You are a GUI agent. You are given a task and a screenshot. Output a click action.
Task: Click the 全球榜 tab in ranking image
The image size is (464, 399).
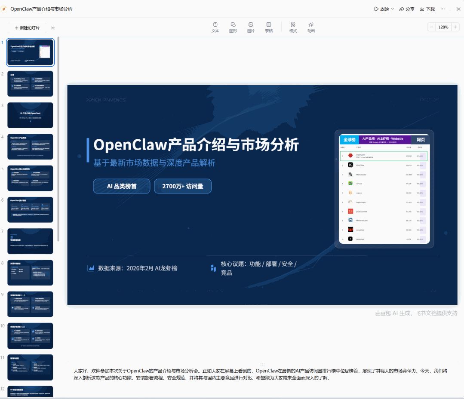click(x=349, y=140)
